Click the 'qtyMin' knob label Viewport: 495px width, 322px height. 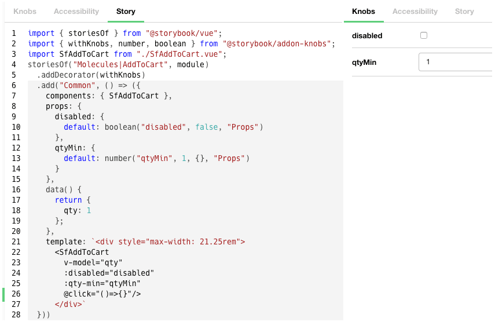(364, 62)
